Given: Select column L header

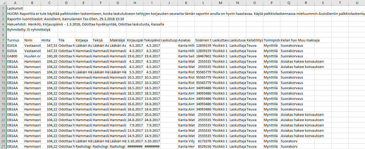Looking at the screenshot, I should coord(203,3).
